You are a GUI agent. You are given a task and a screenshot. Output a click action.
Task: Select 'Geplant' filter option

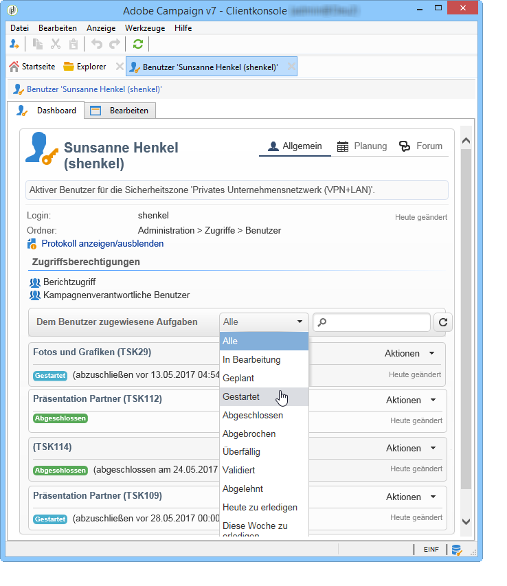[264, 379]
